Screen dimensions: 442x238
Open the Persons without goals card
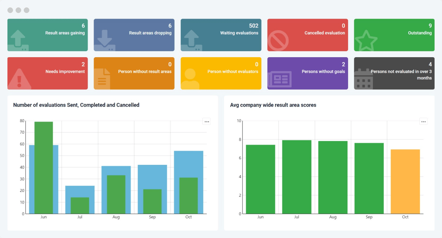pos(307,73)
